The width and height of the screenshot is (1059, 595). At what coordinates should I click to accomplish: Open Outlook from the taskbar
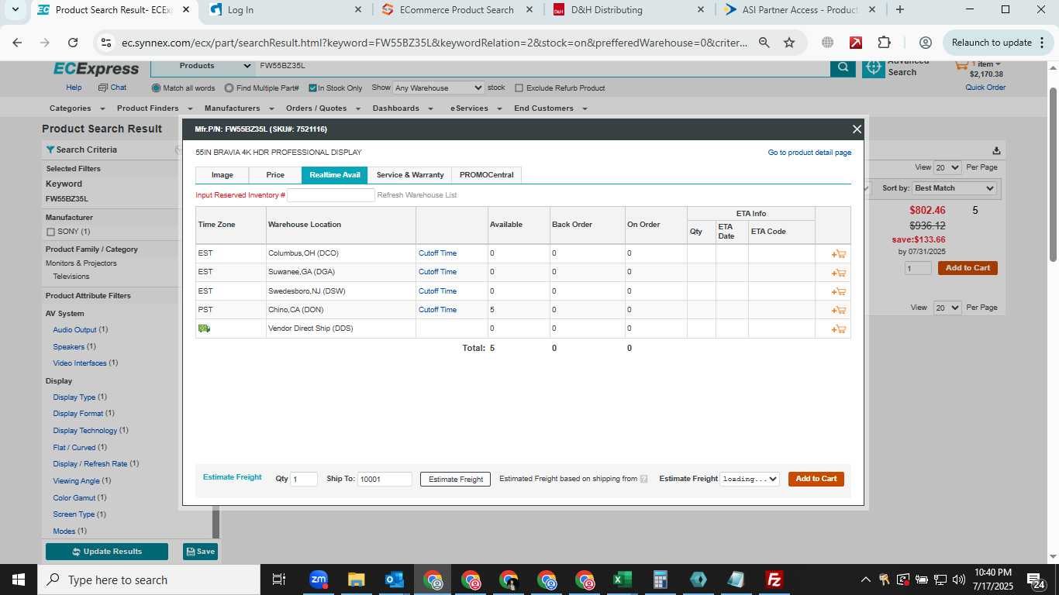394,580
